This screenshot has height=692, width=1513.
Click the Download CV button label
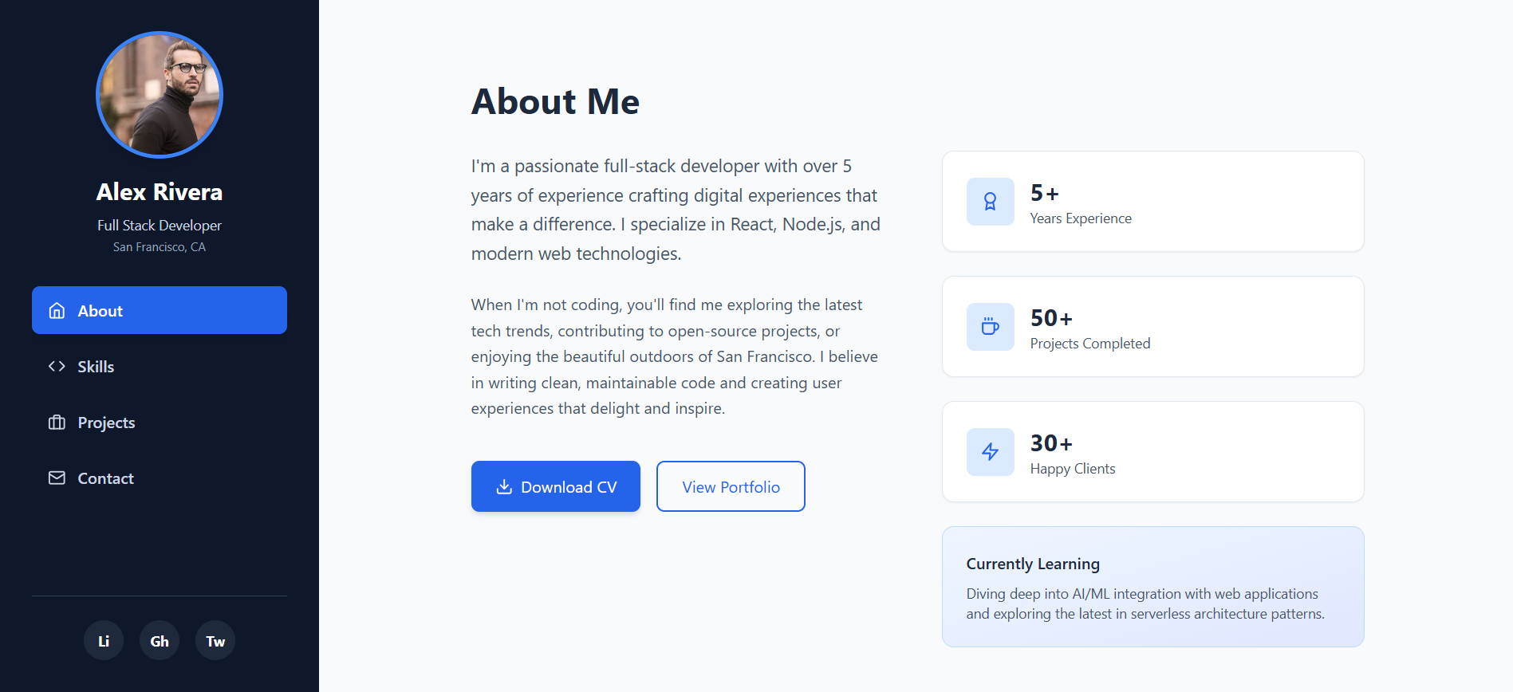(569, 487)
